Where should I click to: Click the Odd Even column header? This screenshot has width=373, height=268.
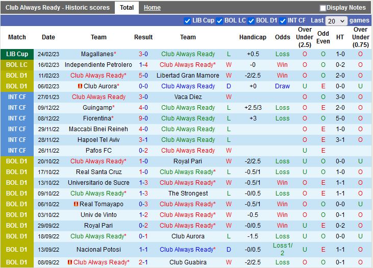[x=323, y=37]
